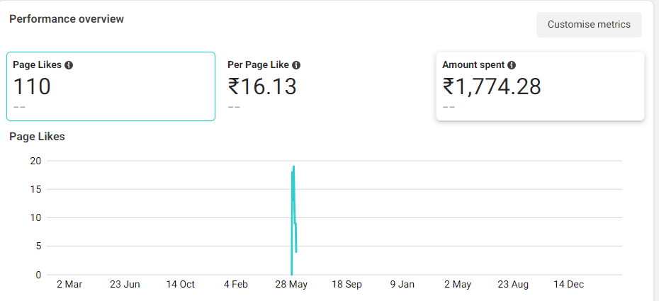This screenshot has height=301, width=659.
Task: Click the 14 Oct label on the x-axis
Action: tap(181, 284)
